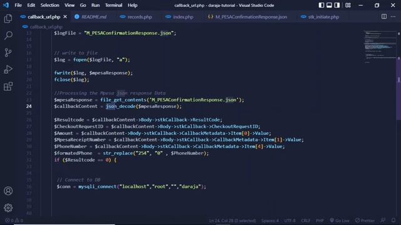Screen dimensions: 401x225
Task: Toggle primary side bar layout button
Action: tap(321, 5)
